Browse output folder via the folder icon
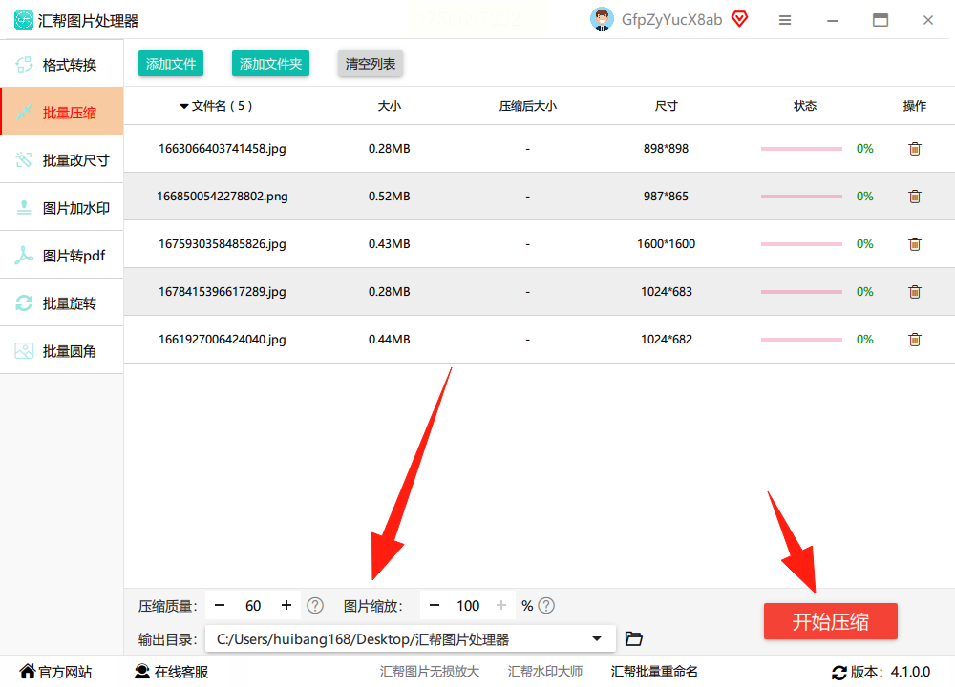This screenshot has width=955, height=687. click(x=634, y=638)
